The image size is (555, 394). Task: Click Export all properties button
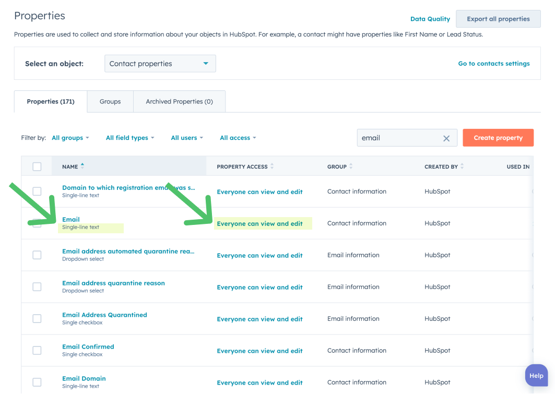[x=498, y=19]
